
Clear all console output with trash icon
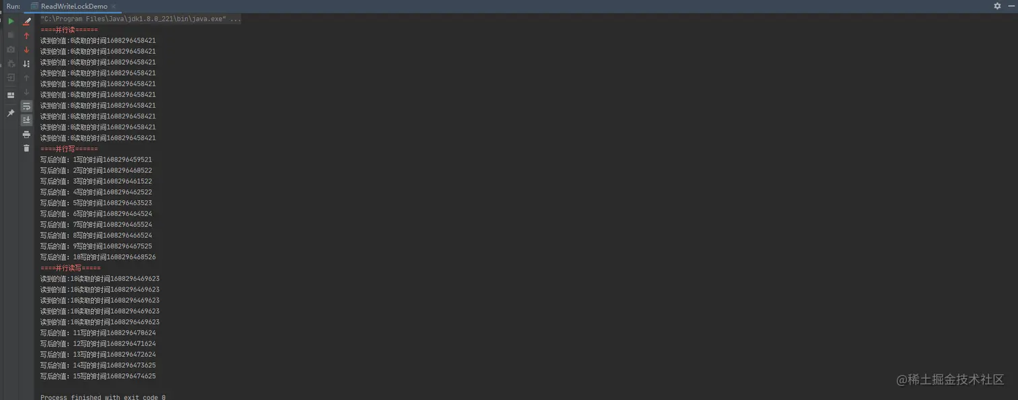(x=26, y=148)
